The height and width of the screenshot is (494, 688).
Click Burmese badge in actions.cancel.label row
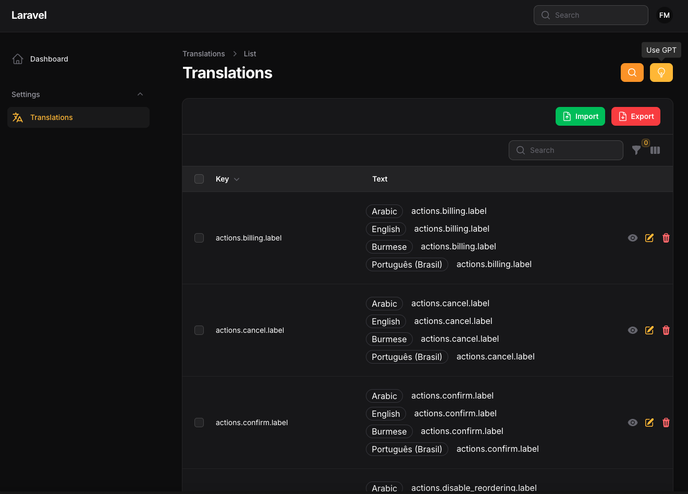tap(389, 339)
